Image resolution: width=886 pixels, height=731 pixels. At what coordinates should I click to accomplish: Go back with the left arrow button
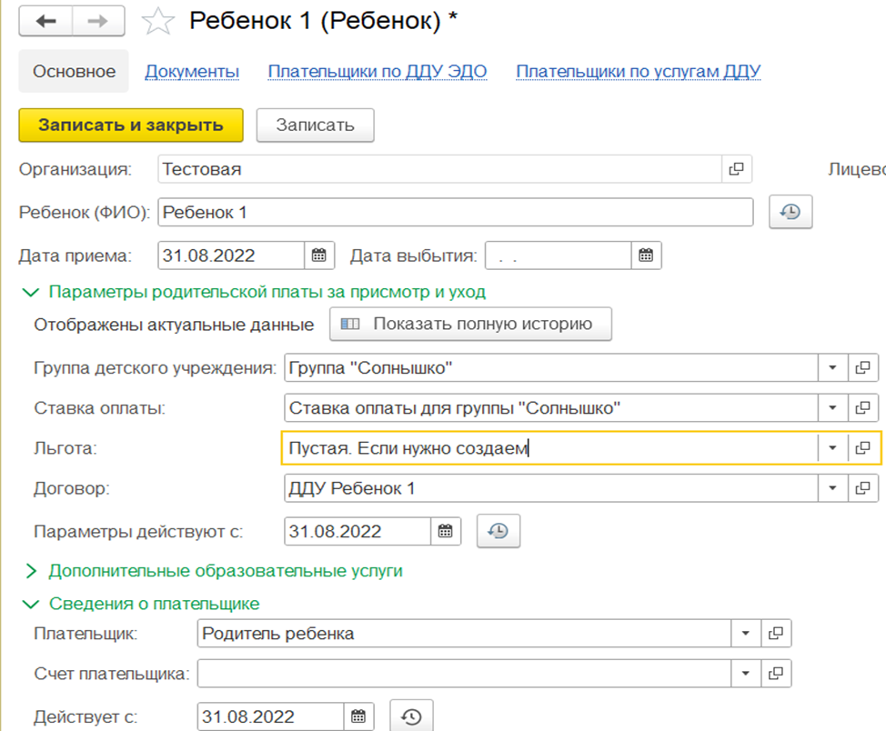(45, 22)
